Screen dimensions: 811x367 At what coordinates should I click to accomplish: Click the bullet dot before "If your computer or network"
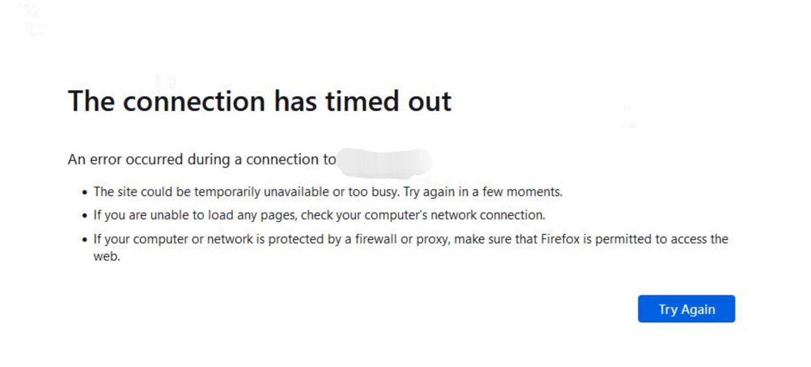85,240
